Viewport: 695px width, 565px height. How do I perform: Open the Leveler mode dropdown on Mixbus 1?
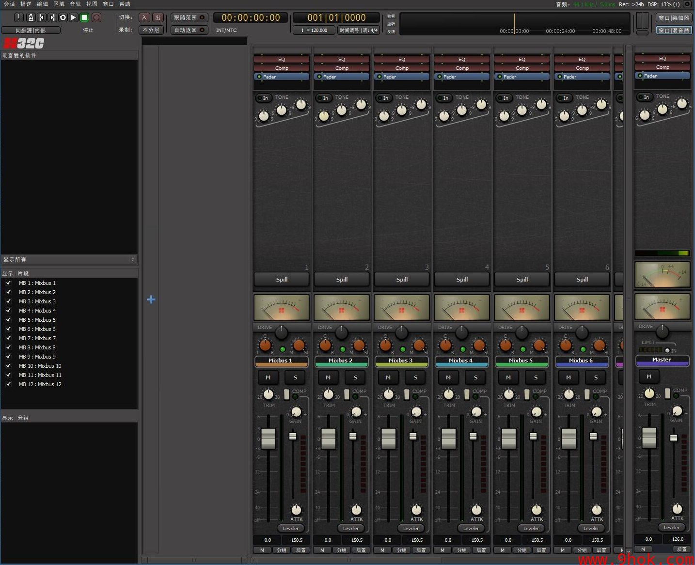tap(291, 528)
